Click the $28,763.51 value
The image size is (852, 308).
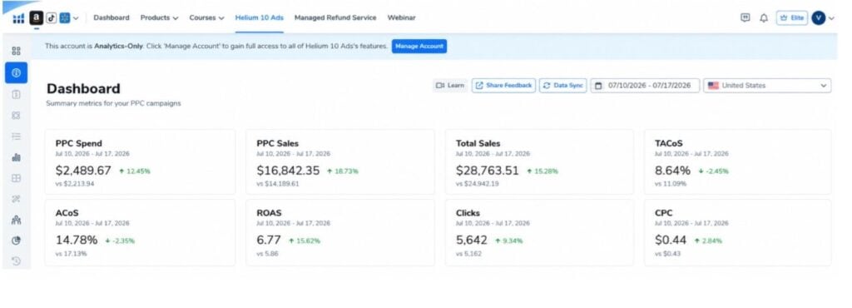tap(488, 171)
